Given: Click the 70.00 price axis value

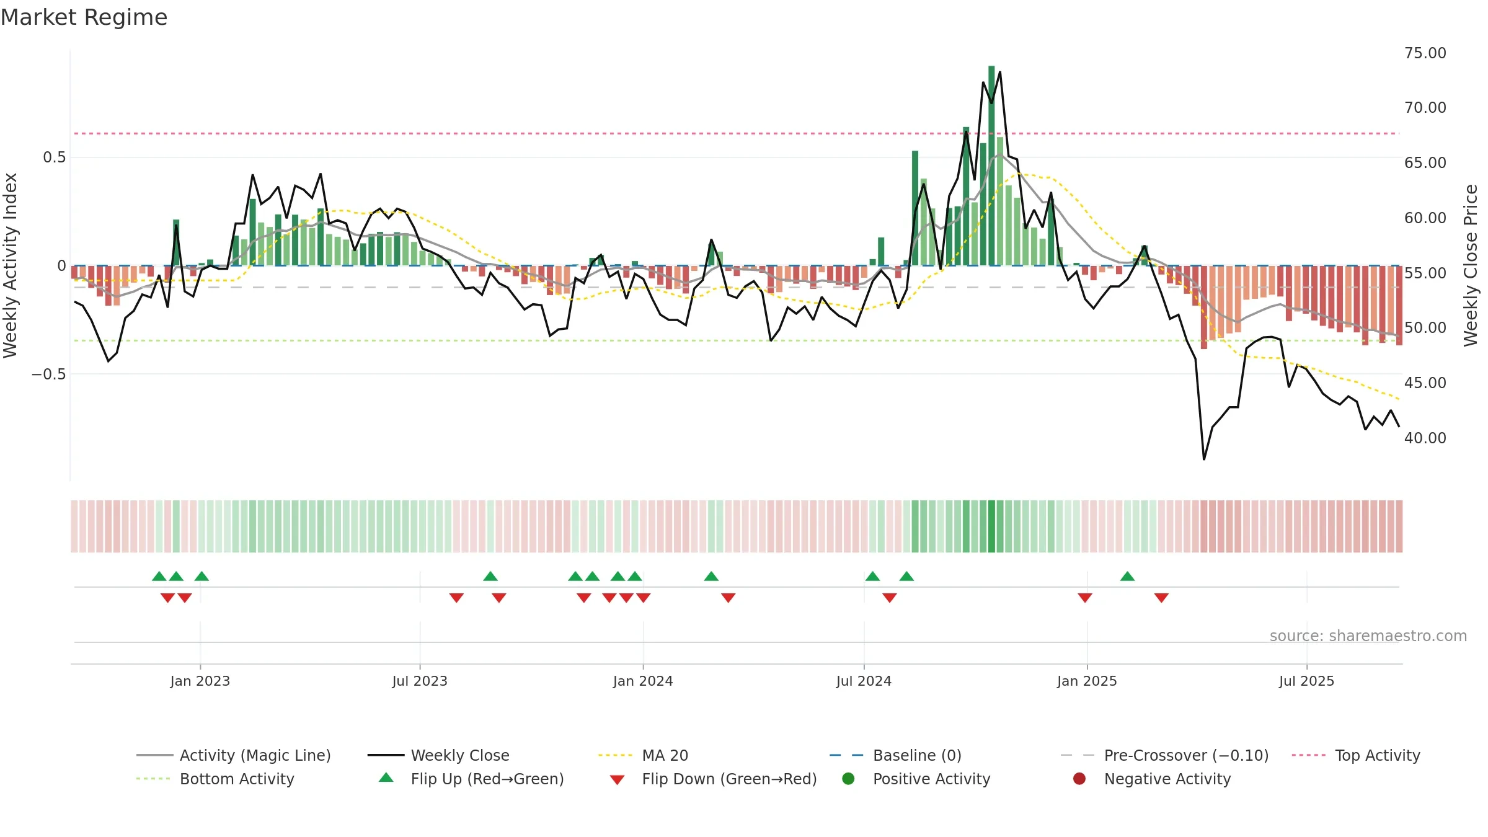Looking at the screenshot, I should [1425, 107].
